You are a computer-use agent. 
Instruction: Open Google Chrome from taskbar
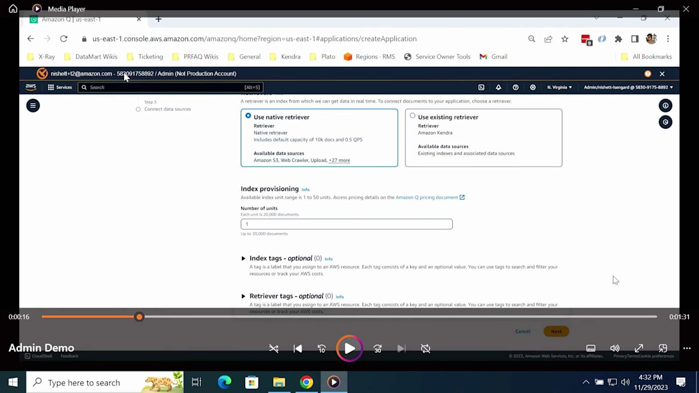click(x=306, y=383)
